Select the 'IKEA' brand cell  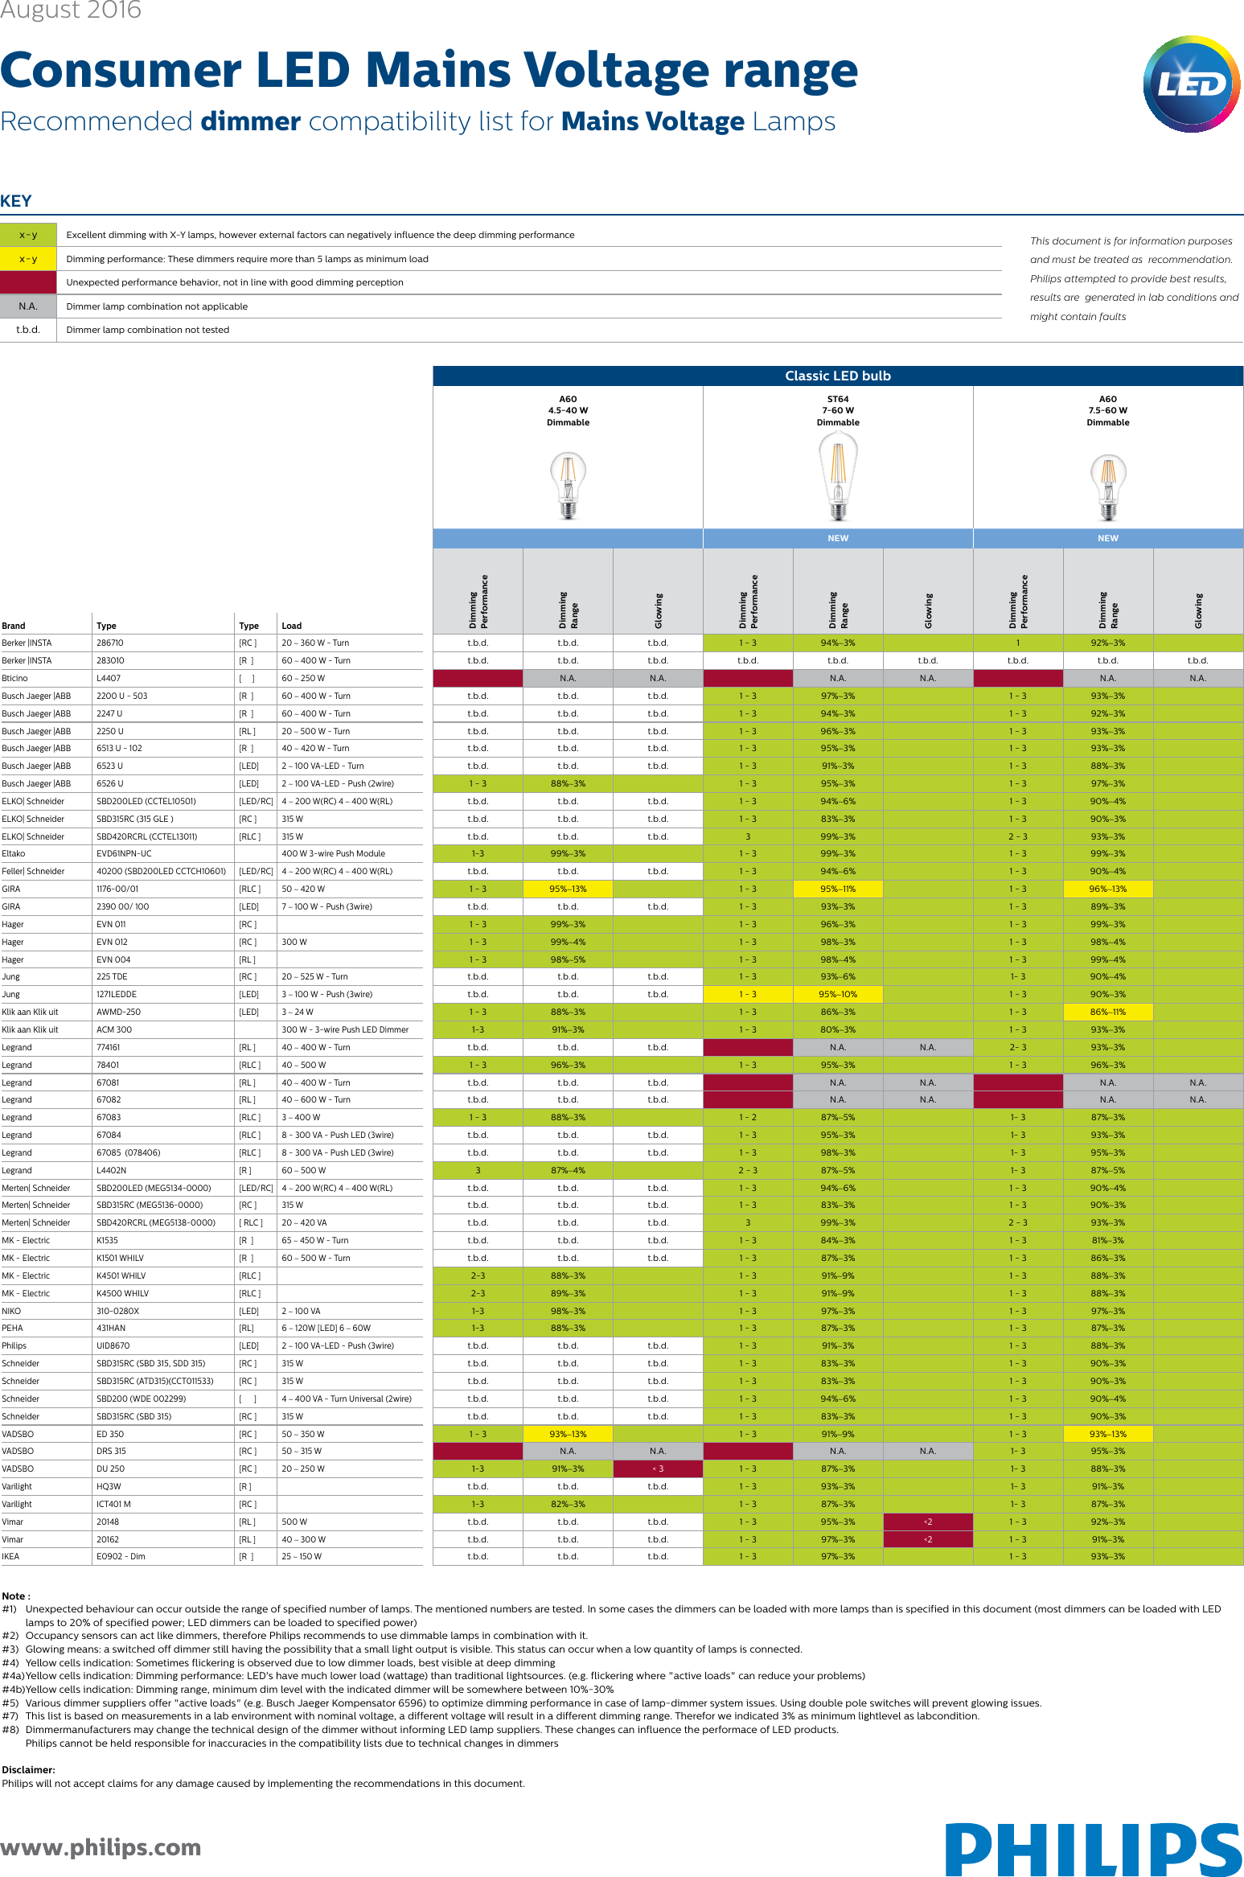point(10,1556)
